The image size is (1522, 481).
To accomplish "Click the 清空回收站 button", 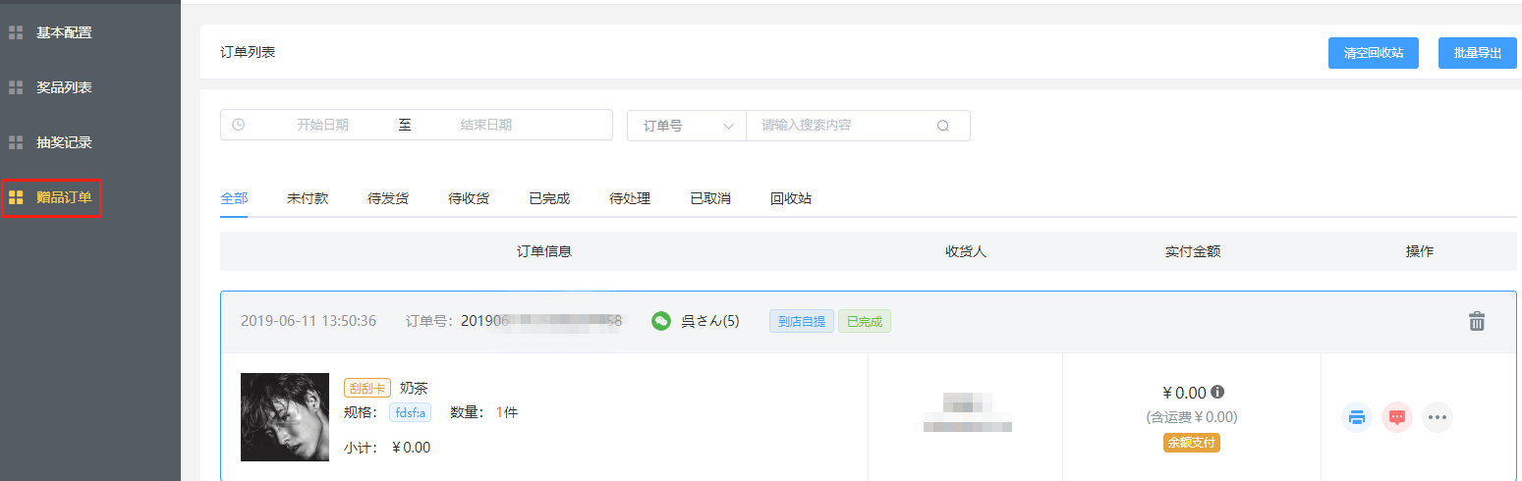I will coord(1374,53).
